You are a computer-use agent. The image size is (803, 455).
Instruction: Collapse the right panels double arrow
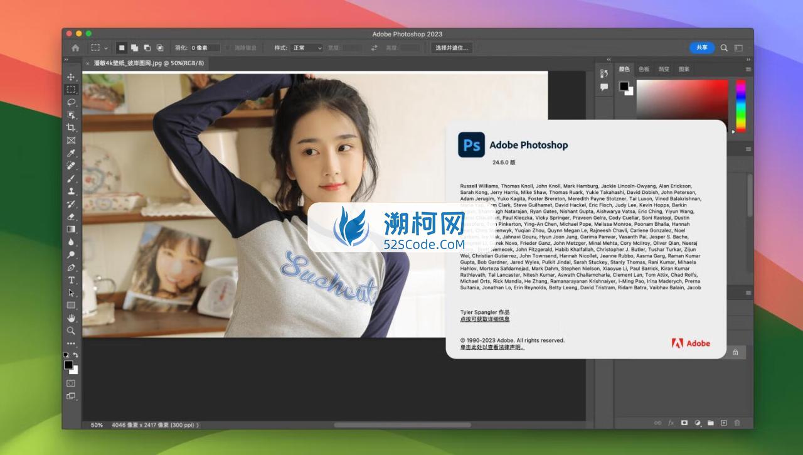point(748,60)
